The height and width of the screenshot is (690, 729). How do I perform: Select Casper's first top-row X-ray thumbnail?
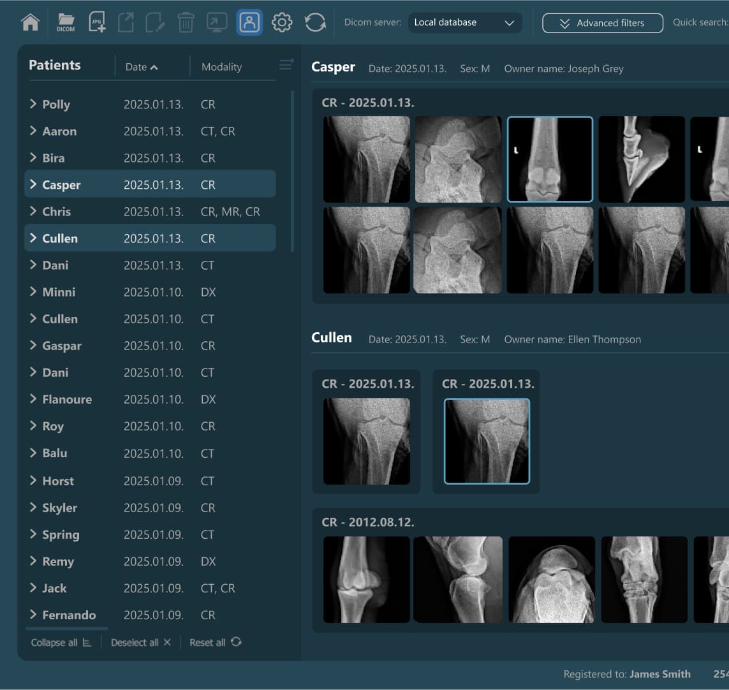click(x=367, y=159)
